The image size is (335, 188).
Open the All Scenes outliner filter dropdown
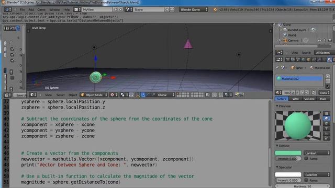[324, 53]
